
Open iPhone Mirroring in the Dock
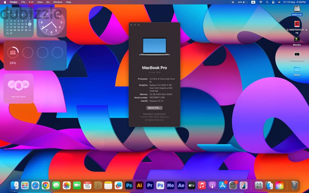click(243, 185)
